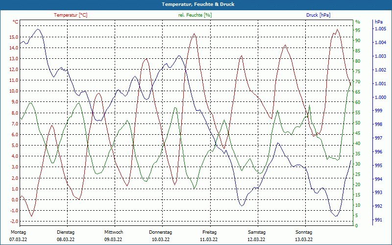This screenshot has height=245, width=392.
Task: Choose the 'Mittwoch' day label
Action: pyautogui.click(x=114, y=232)
